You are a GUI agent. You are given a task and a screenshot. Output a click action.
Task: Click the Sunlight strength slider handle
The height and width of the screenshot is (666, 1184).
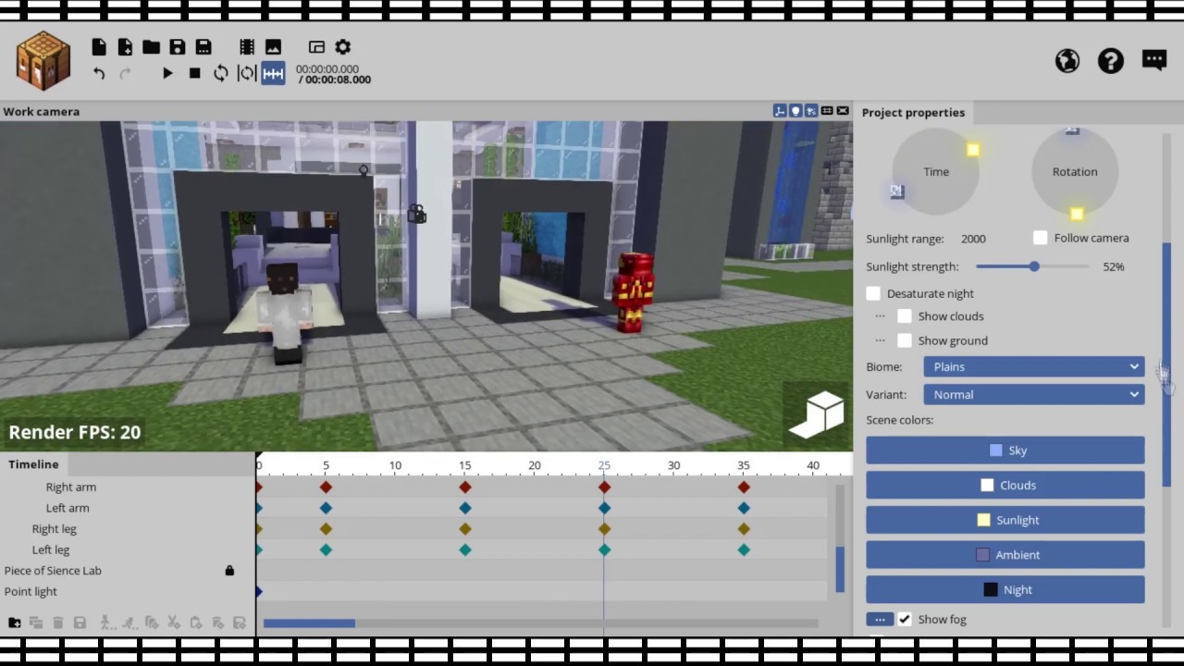1034,266
